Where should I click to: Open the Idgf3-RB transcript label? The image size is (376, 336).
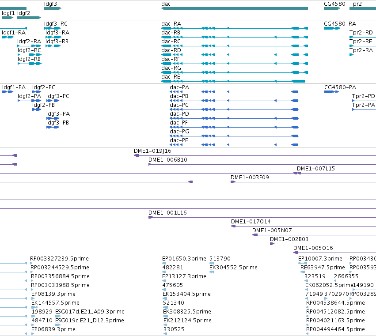pos(57,42)
